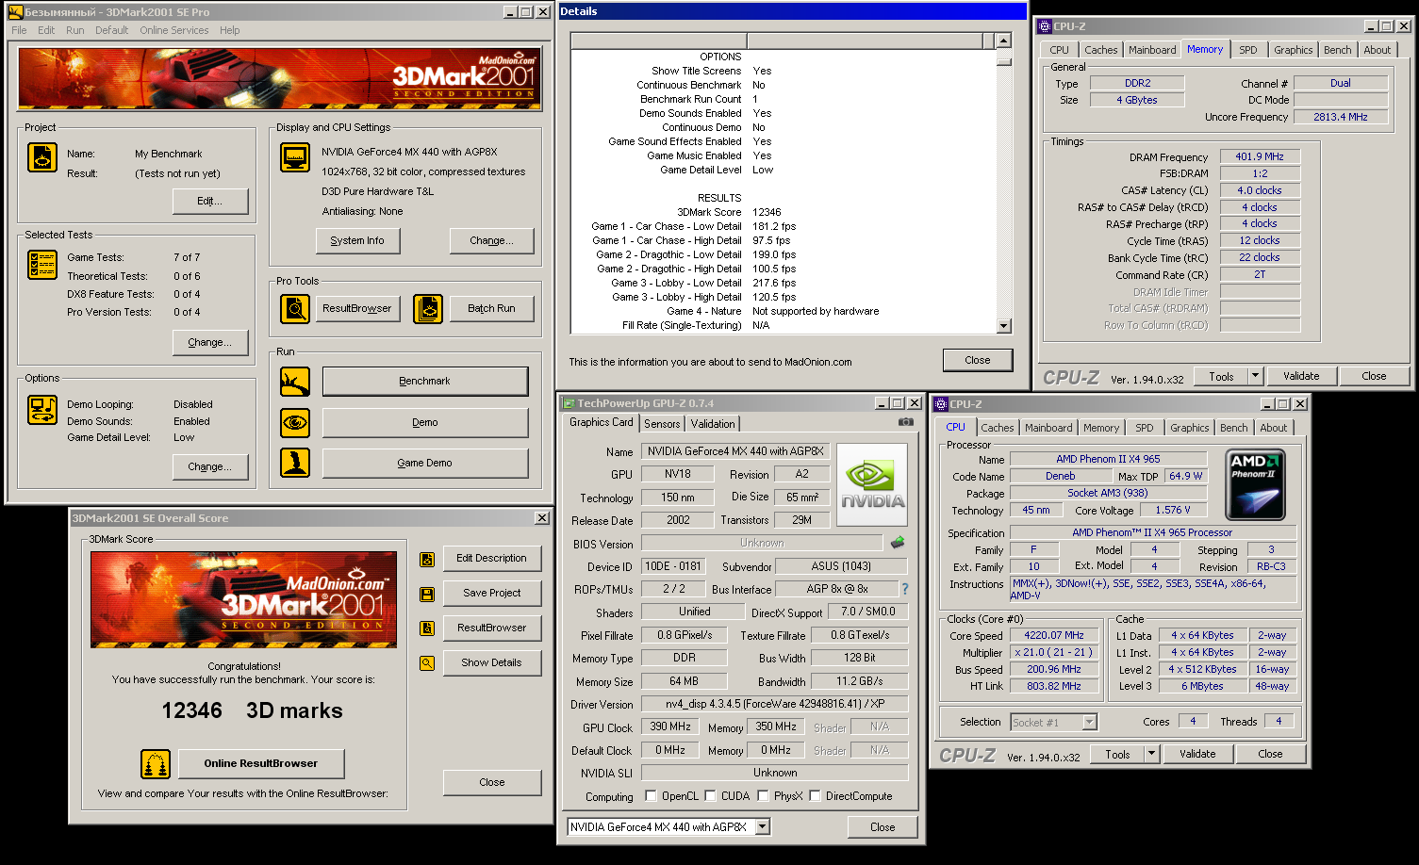The image size is (1419, 865).
Task: Click the Close button in GPU-Z
Action: 883,827
